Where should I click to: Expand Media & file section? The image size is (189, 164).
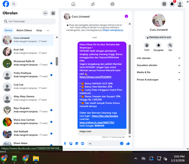pos(158,72)
